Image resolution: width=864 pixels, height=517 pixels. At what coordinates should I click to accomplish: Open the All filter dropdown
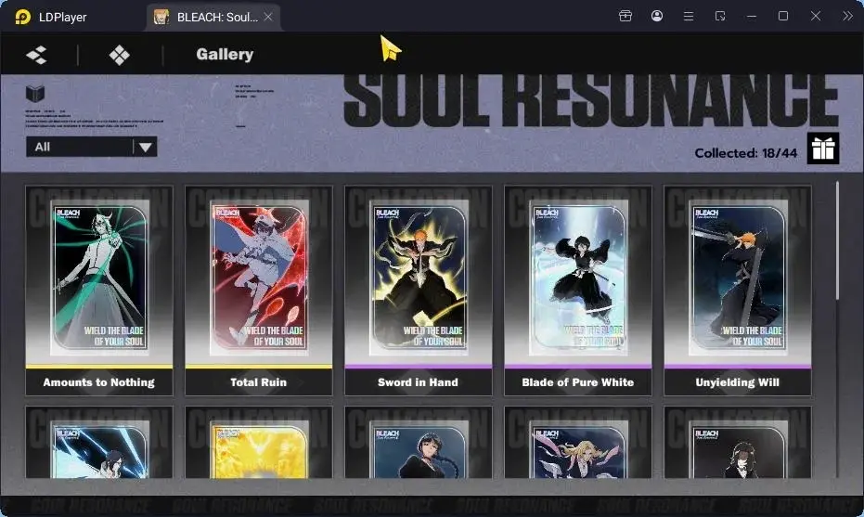point(92,147)
